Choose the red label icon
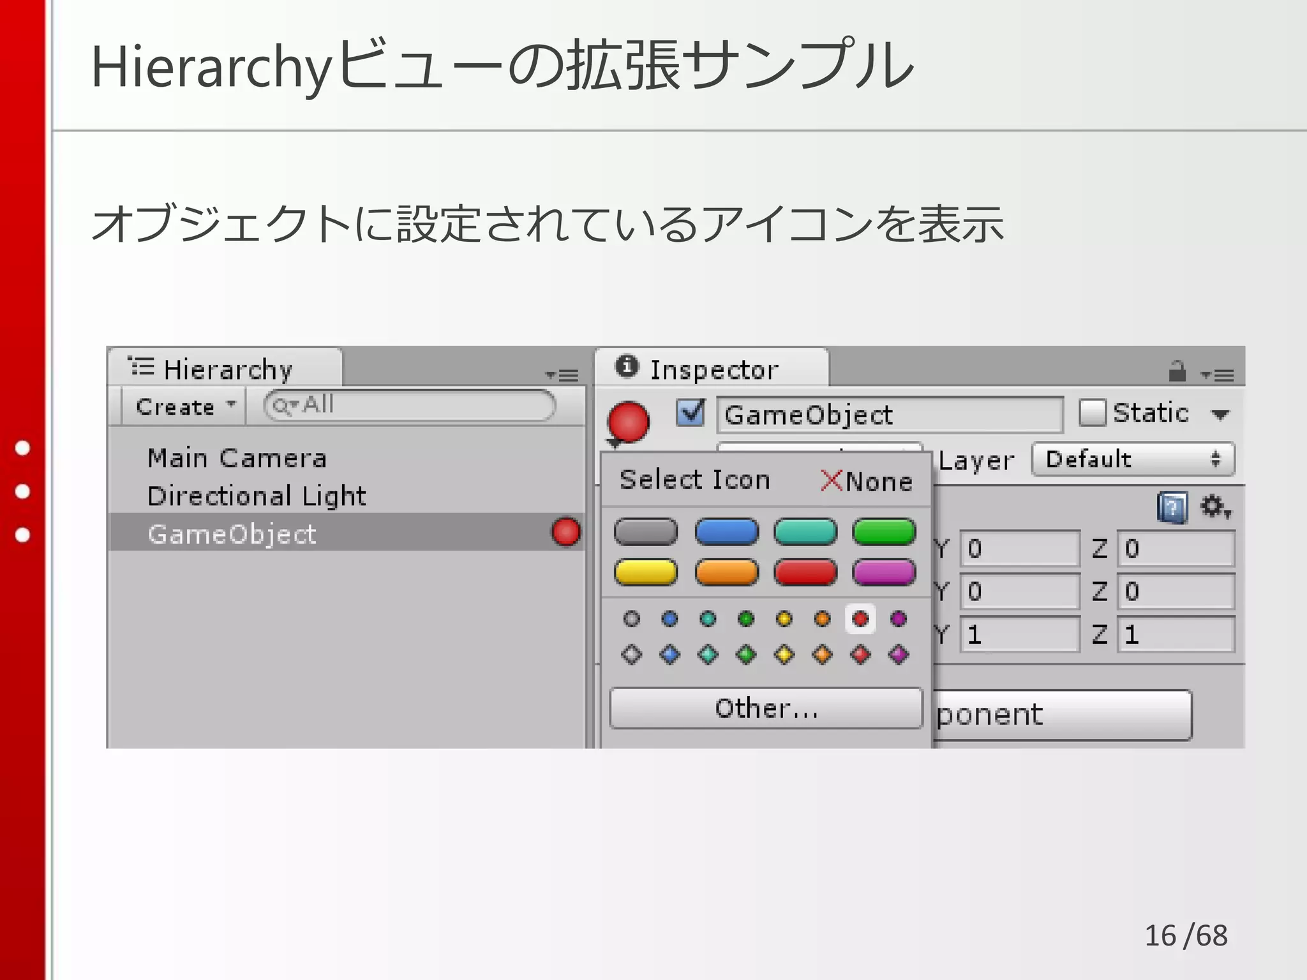This screenshot has width=1307, height=980. click(x=805, y=572)
